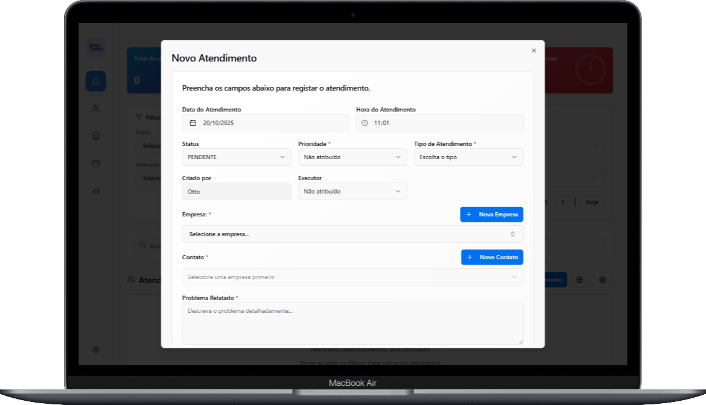Viewport: 706px width, 405px height.
Task: Open the users icon in the sidebar
Action: 95,108
